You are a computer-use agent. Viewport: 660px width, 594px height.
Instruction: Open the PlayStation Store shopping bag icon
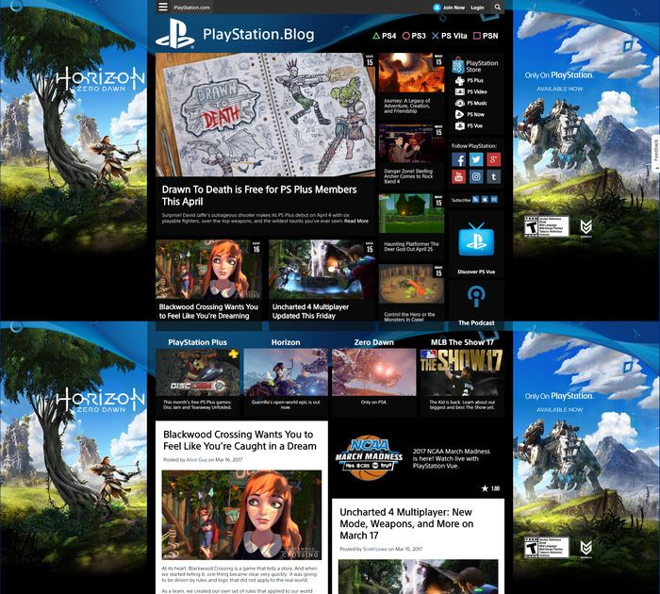tap(458, 66)
